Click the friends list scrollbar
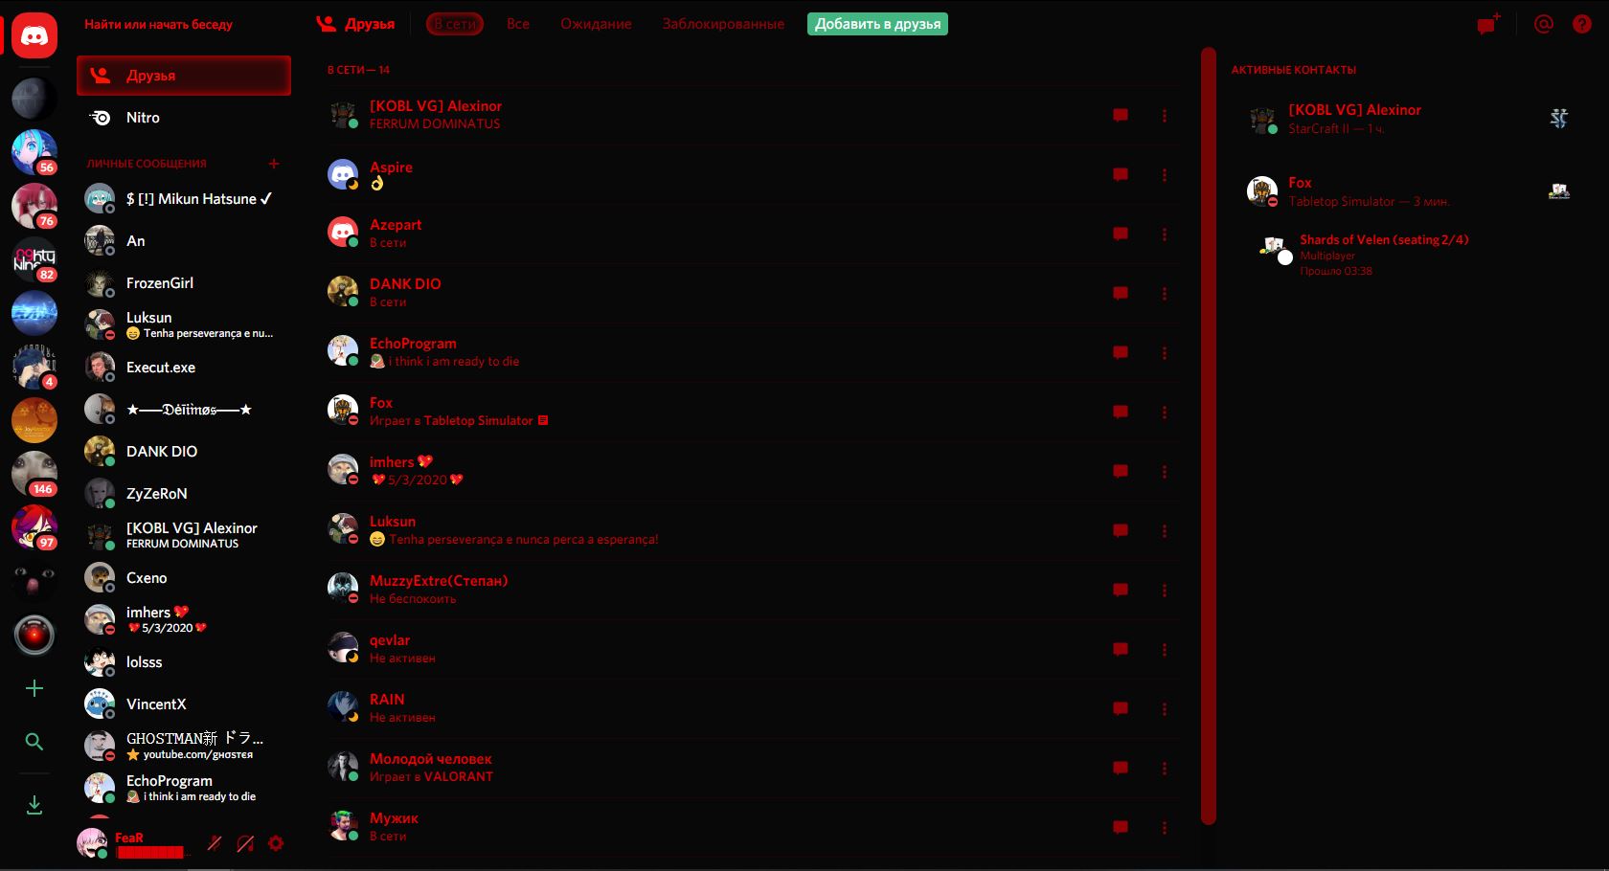The width and height of the screenshot is (1609, 871). tap(1209, 435)
